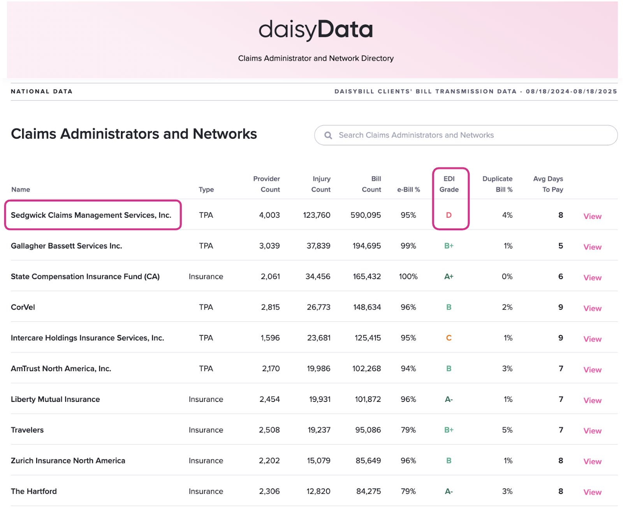Image resolution: width=623 pixels, height=511 pixels.
Task: Select Zurich Insurance North America name
Action: coord(68,461)
